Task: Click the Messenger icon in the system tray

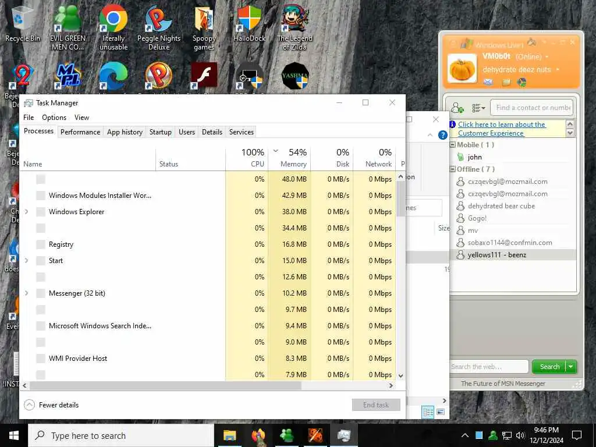Action: (493, 435)
